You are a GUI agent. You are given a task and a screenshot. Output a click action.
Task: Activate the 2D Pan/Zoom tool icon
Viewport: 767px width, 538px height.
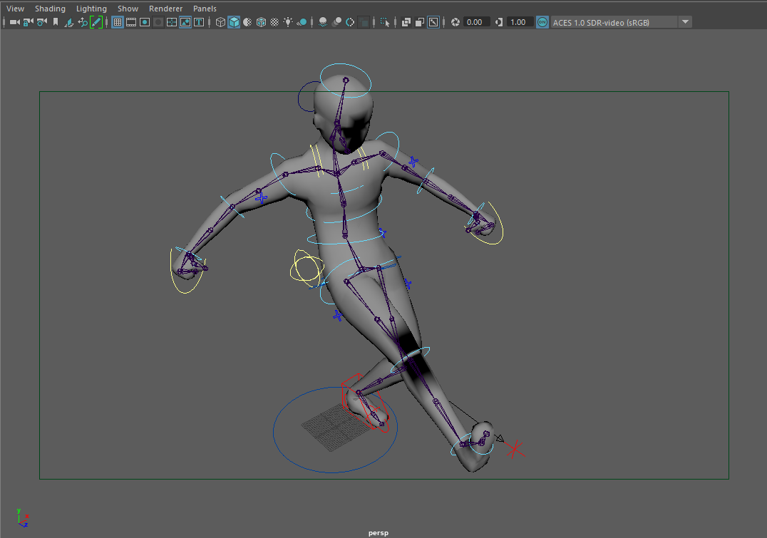(83, 22)
